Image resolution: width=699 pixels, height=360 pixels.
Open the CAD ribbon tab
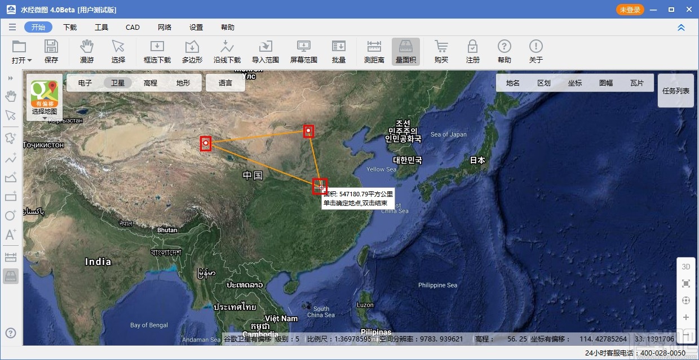(133, 27)
